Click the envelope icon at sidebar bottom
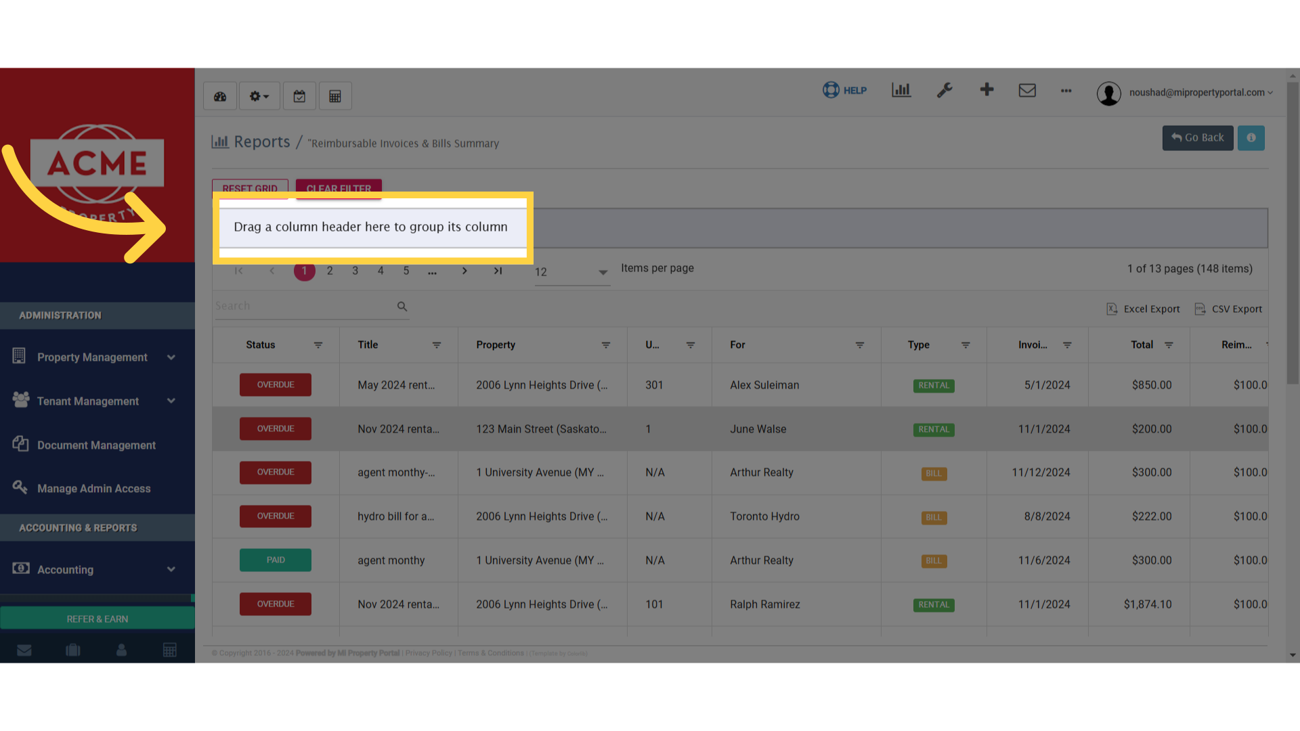Viewport: 1300px width, 731px height. pyautogui.click(x=24, y=650)
